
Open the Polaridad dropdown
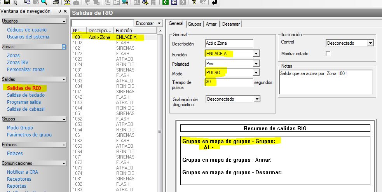(256, 64)
